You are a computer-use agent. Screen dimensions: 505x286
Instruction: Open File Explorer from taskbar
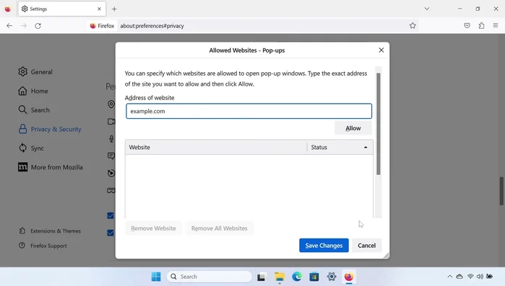(280, 277)
